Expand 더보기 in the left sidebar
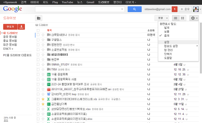Image resolution: width=202 pixels, height=123 pixels. point(8,49)
